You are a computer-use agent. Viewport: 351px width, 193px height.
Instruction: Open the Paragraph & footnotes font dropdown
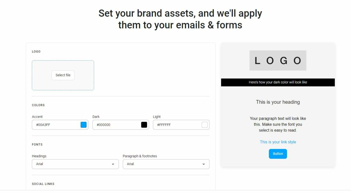[x=166, y=164]
